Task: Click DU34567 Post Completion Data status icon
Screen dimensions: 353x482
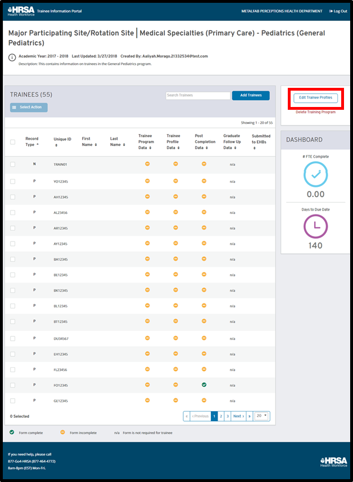Action: pos(204,338)
